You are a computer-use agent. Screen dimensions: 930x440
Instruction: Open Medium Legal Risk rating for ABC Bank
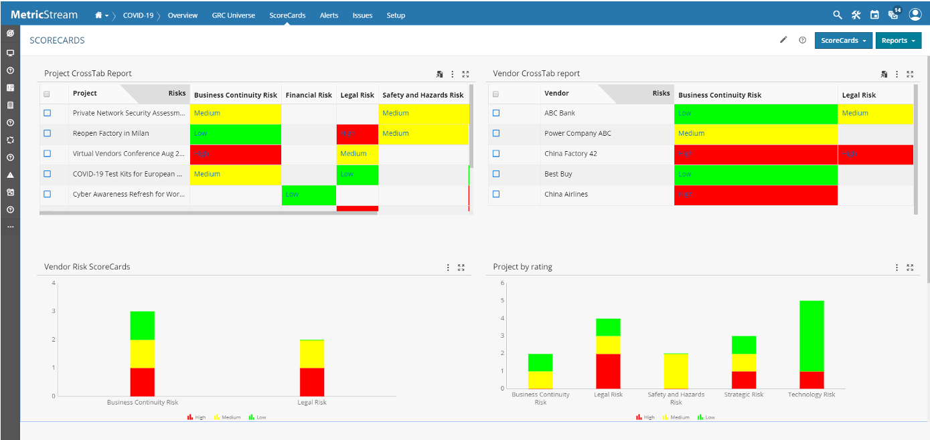click(855, 113)
